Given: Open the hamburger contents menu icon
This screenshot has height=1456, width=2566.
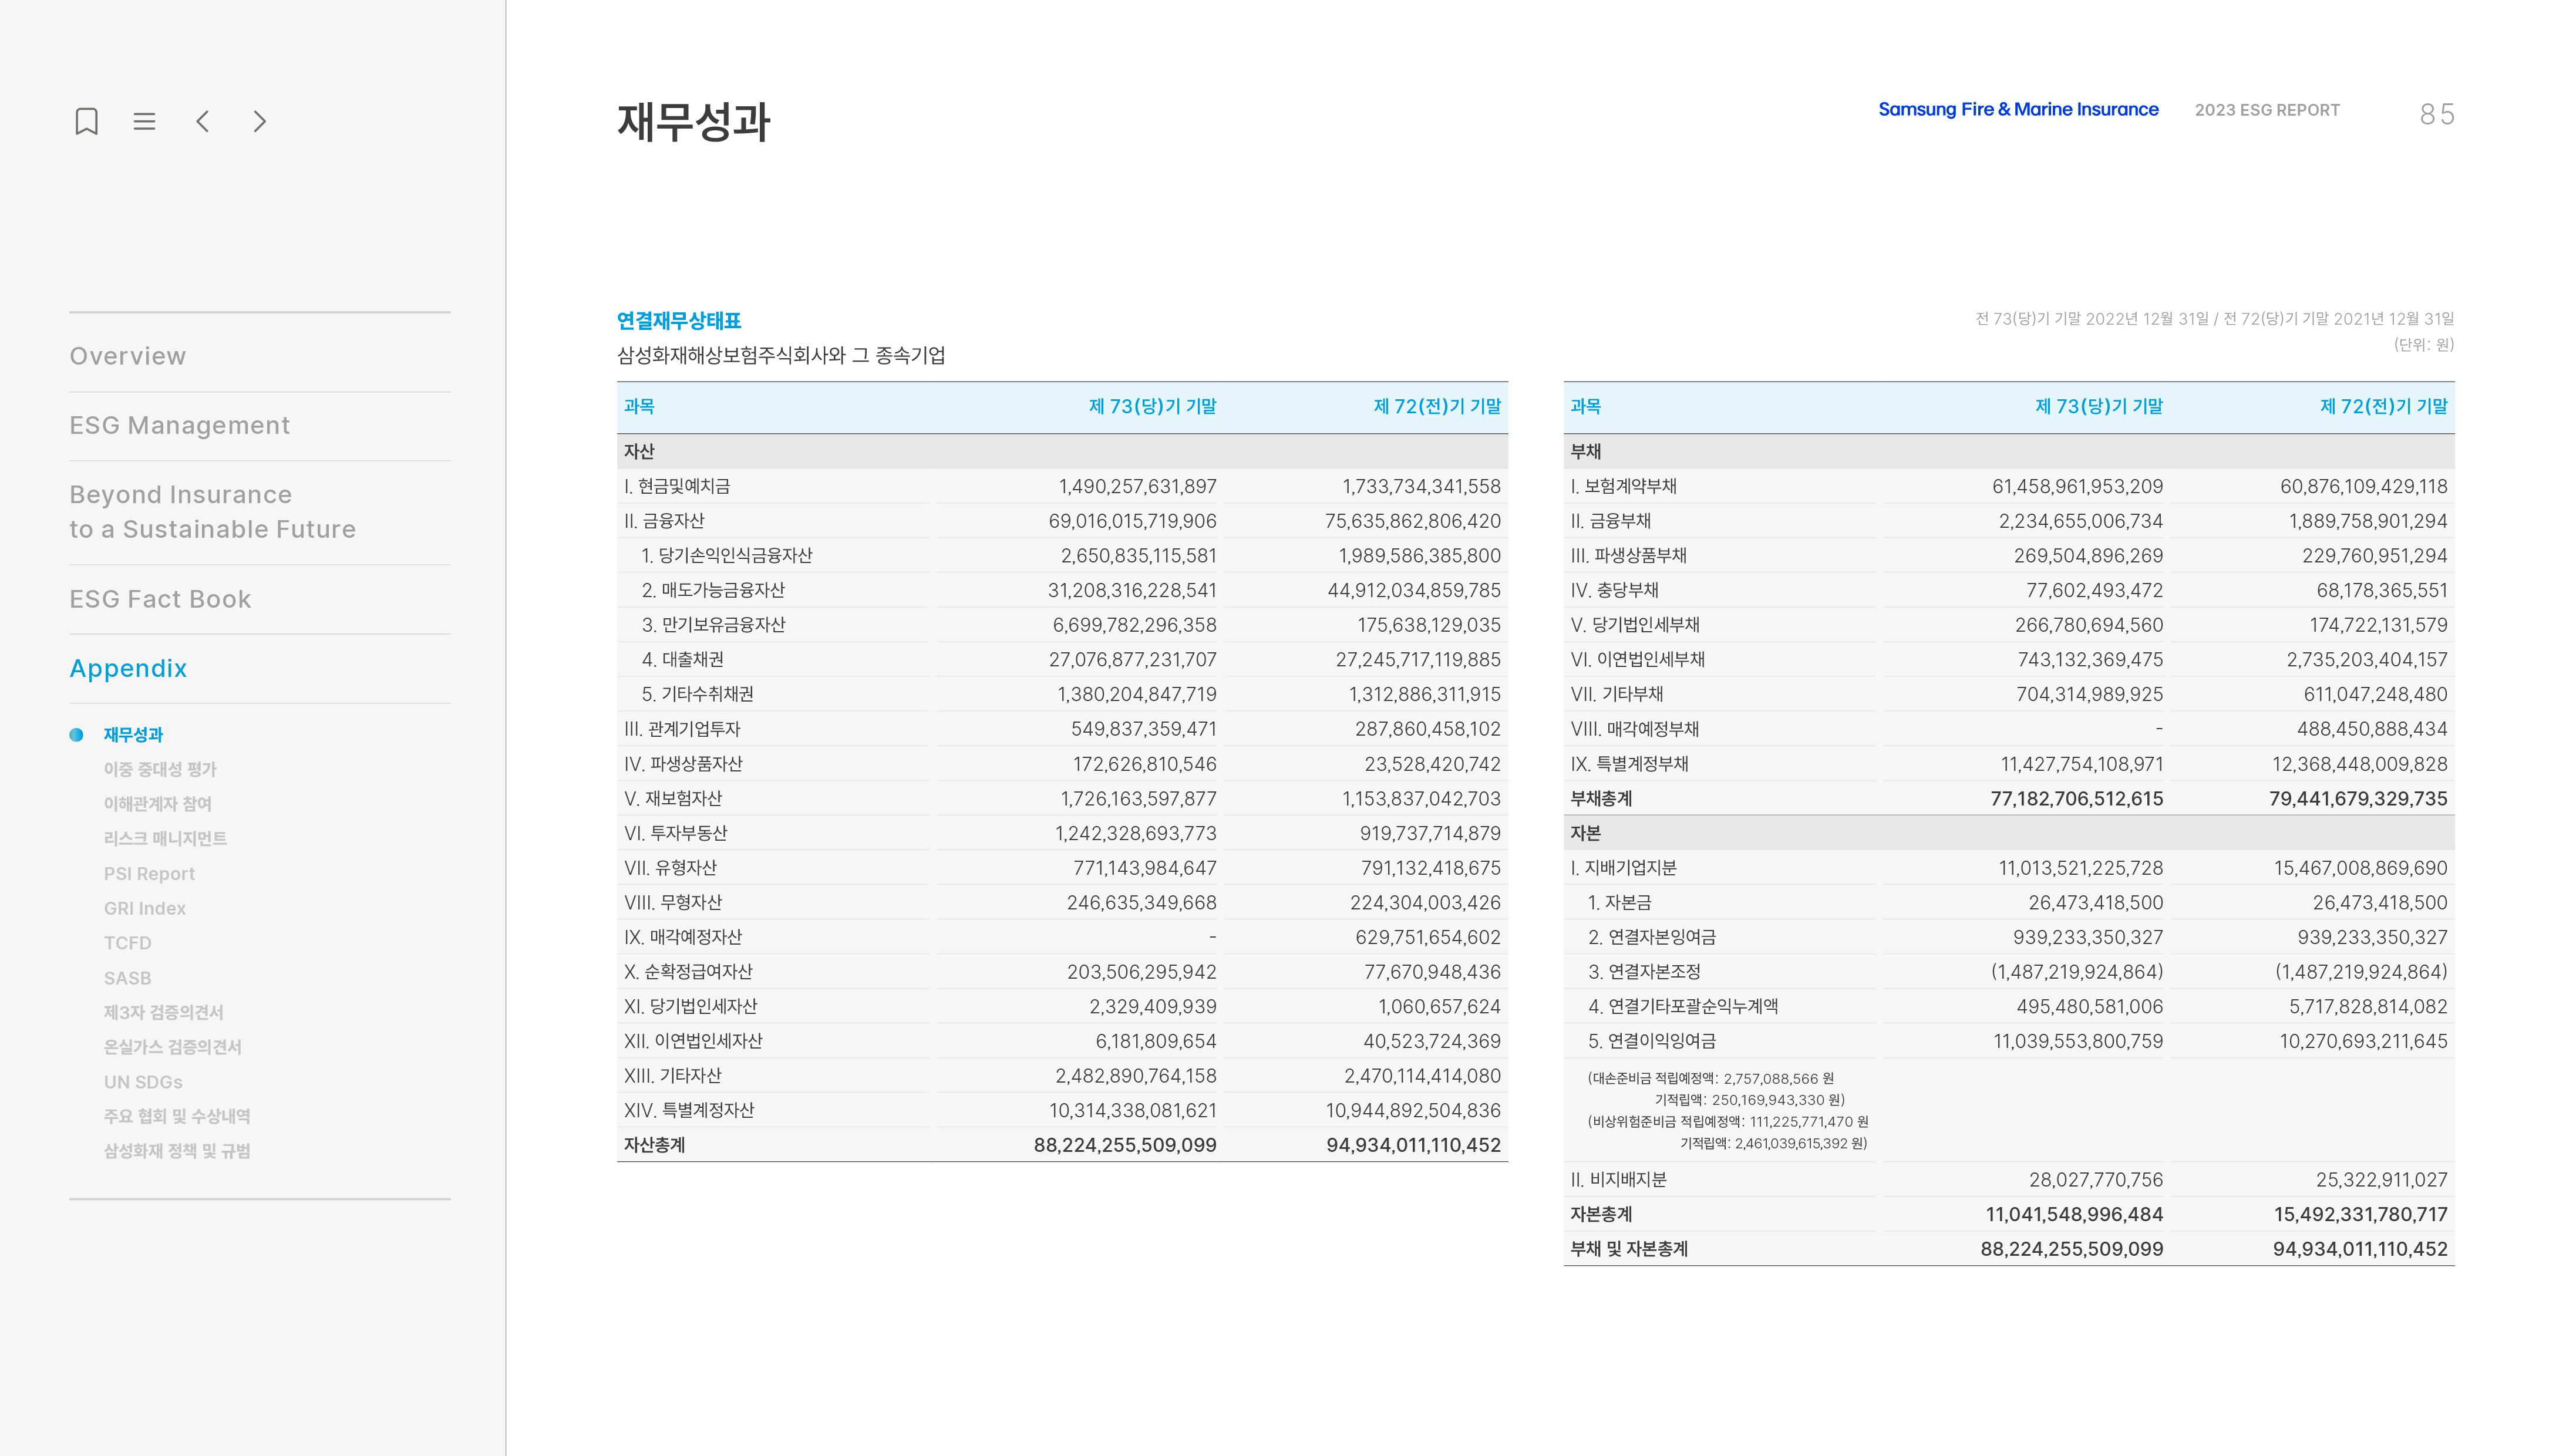Looking at the screenshot, I should tap(144, 122).
